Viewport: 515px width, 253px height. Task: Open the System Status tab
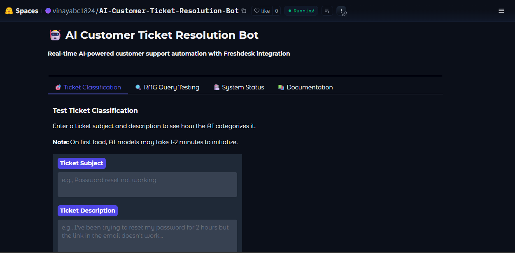(239, 87)
